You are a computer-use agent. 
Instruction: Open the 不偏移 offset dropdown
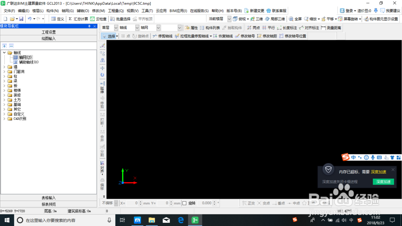[x=116, y=203]
